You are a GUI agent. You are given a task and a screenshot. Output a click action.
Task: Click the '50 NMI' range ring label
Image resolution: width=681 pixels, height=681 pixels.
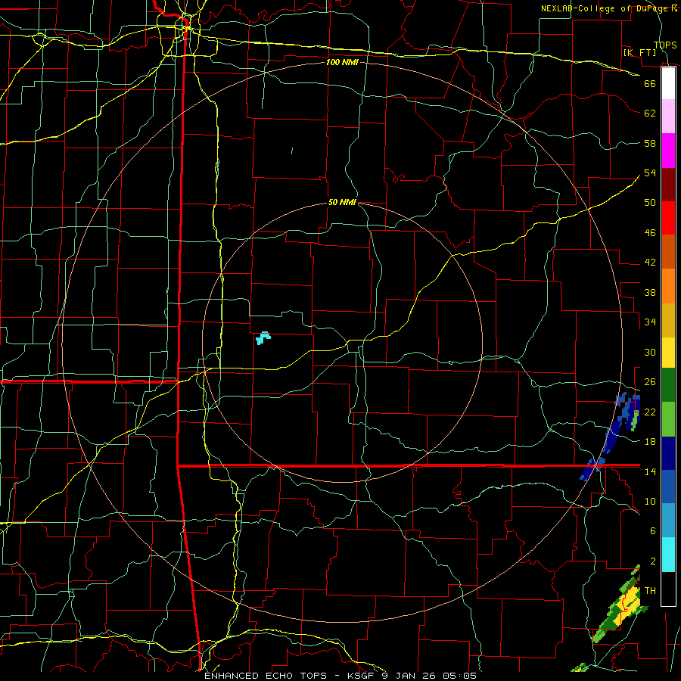pyautogui.click(x=342, y=202)
